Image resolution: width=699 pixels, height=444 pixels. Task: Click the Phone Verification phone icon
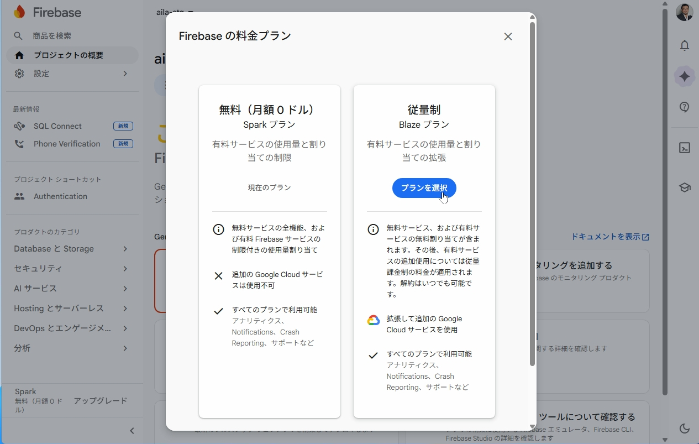click(x=19, y=144)
